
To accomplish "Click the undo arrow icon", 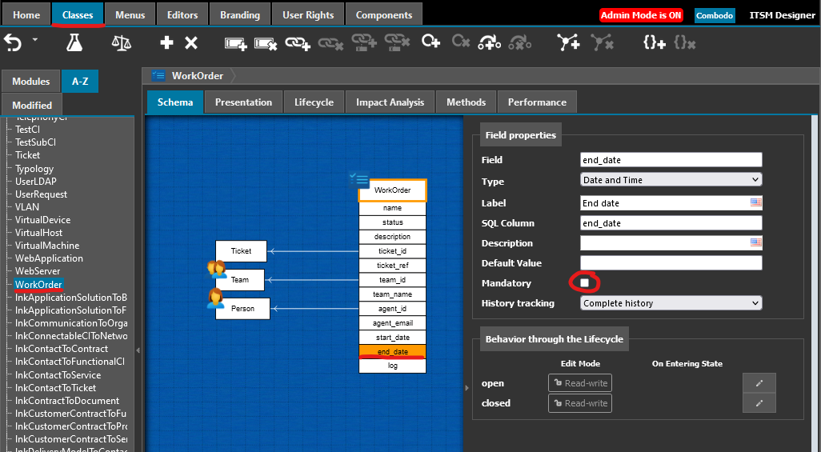I will click(x=12, y=42).
